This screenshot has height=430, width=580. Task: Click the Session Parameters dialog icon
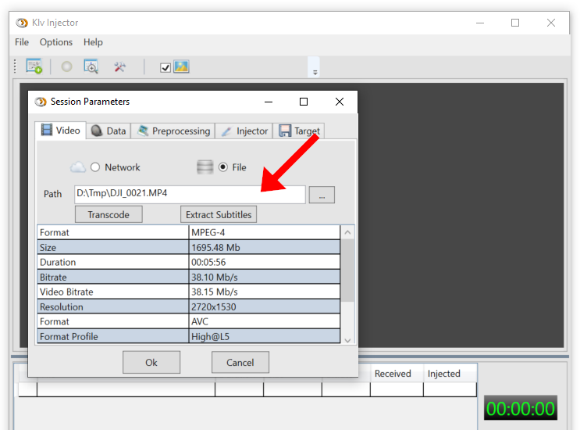[41, 102]
